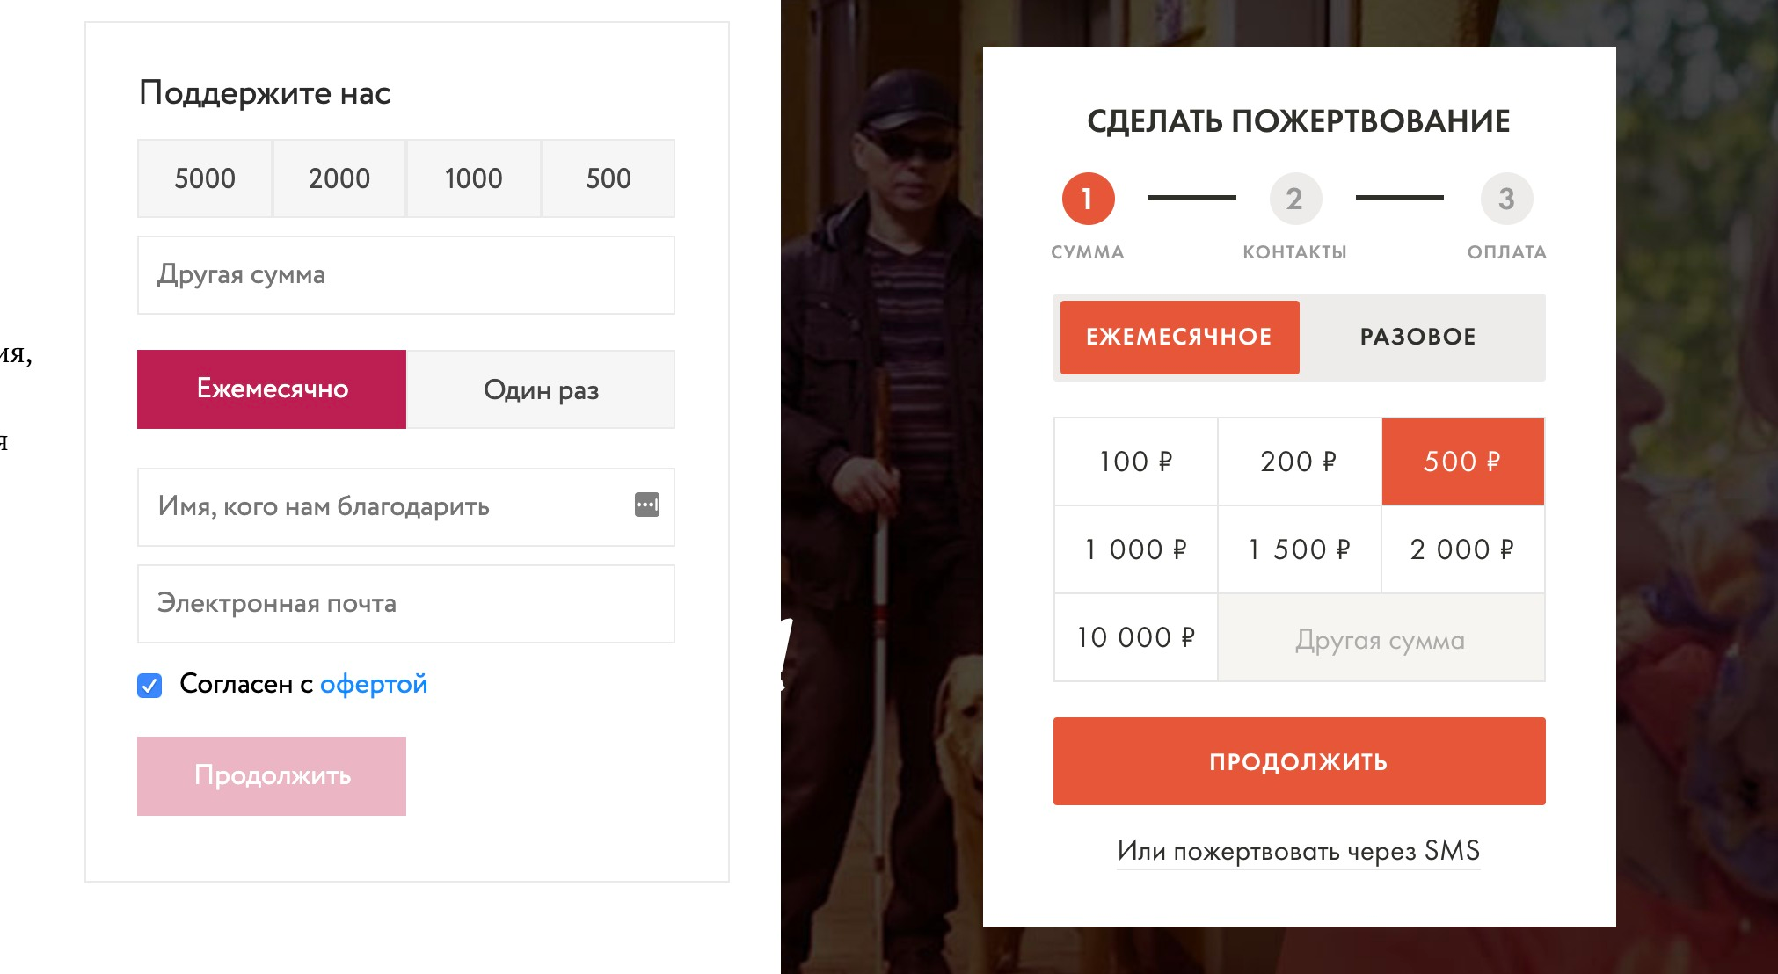Viewport: 1778px width, 974px height.
Task: Toggle the "Согласен с офертой" checkbox
Action: point(150,685)
